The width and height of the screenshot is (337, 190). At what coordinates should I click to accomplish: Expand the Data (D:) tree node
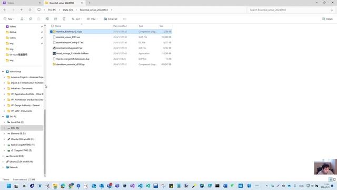pos(4,128)
